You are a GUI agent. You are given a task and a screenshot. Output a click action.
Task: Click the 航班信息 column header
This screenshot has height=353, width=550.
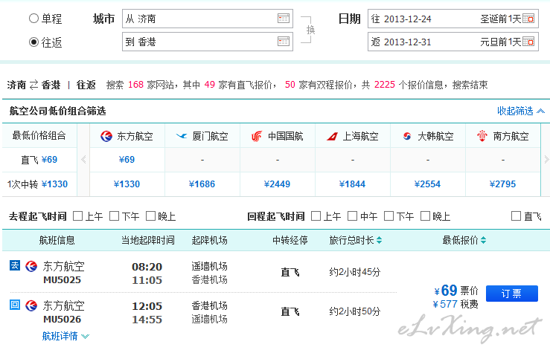[x=57, y=240]
